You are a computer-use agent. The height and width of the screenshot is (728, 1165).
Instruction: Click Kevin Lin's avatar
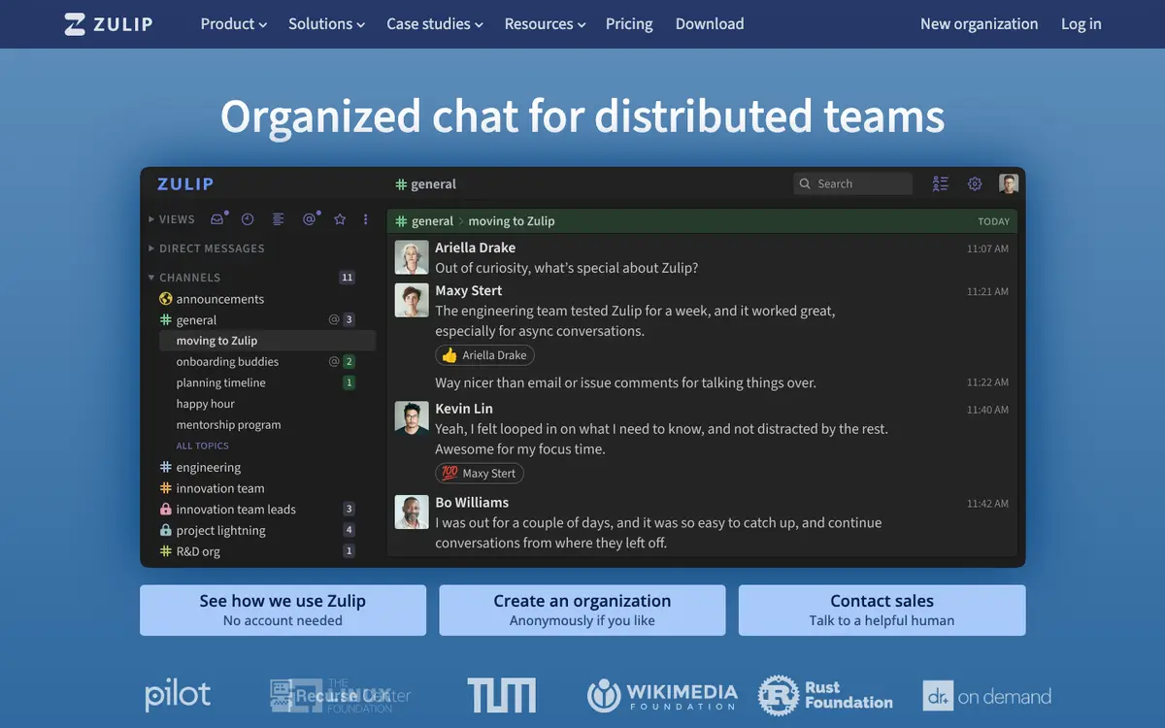tap(412, 418)
